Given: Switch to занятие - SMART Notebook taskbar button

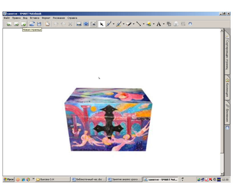Looking at the screenshot, I should pos(161,179).
